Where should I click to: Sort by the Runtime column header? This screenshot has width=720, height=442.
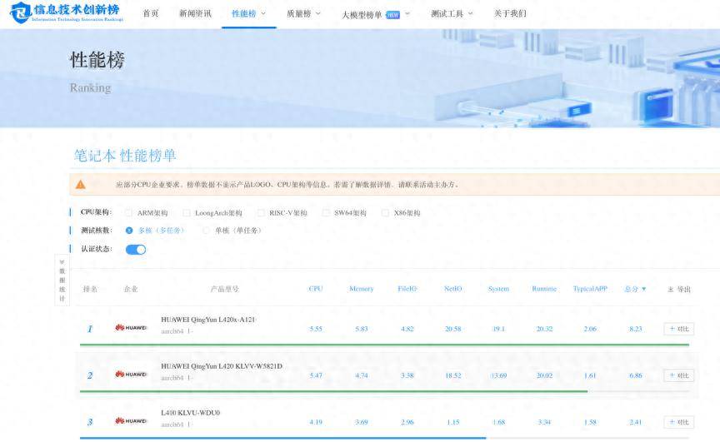[x=544, y=289]
